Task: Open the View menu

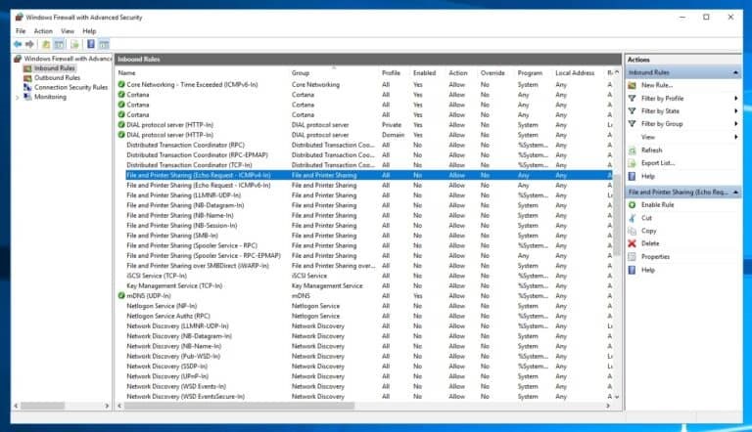Action: click(x=68, y=31)
